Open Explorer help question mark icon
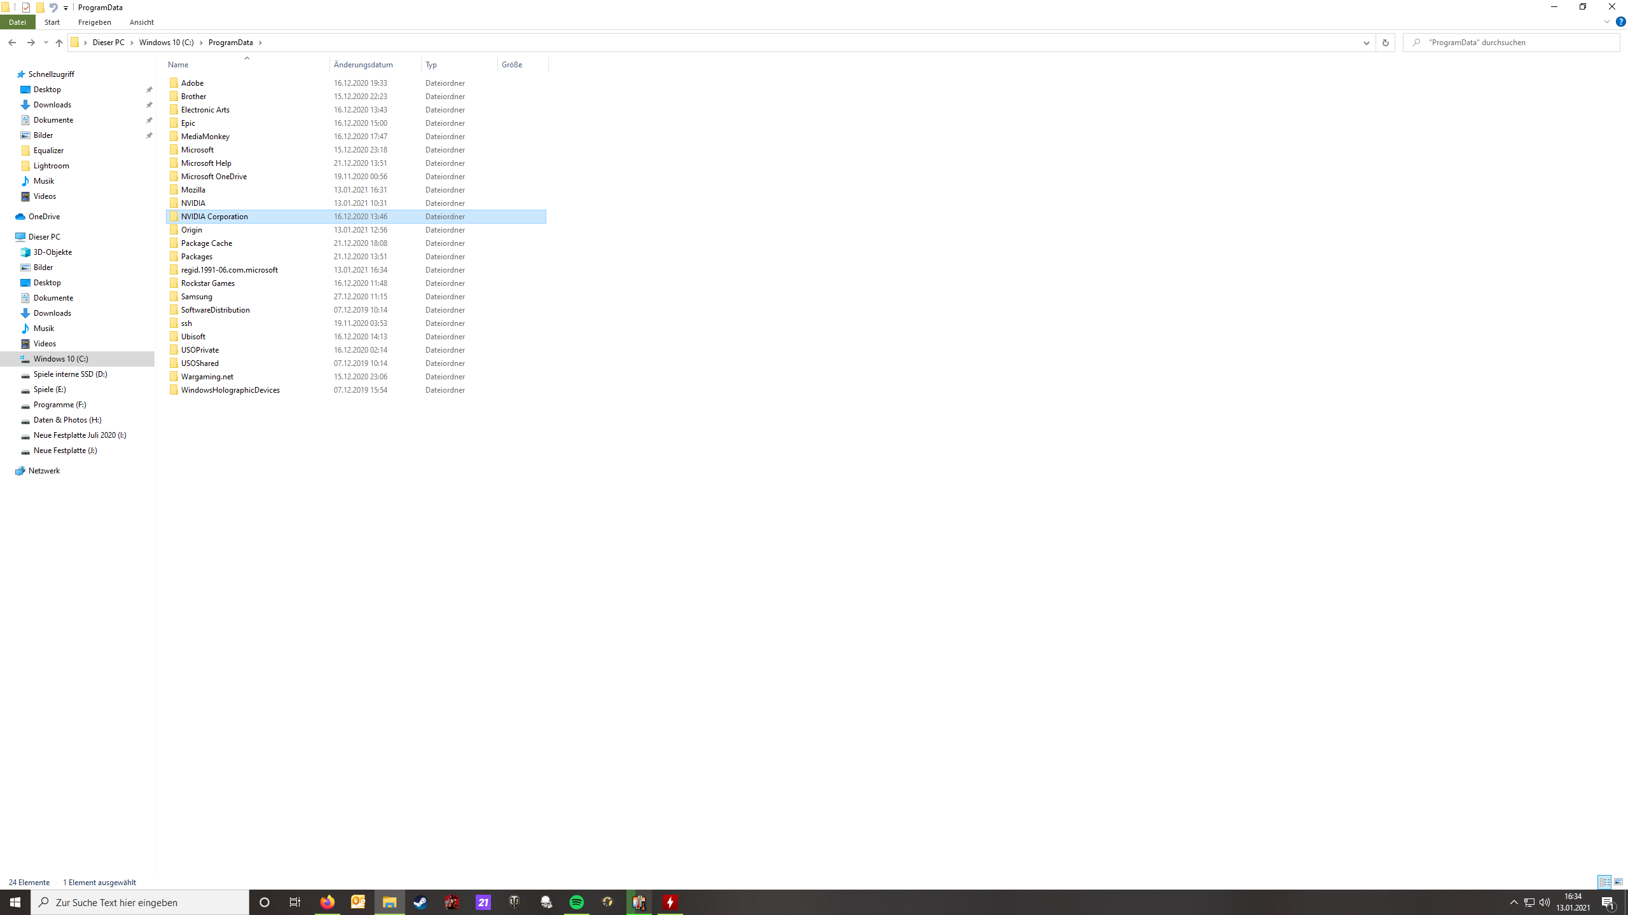The height and width of the screenshot is (915, 1628). click(x=1620, y=22)
